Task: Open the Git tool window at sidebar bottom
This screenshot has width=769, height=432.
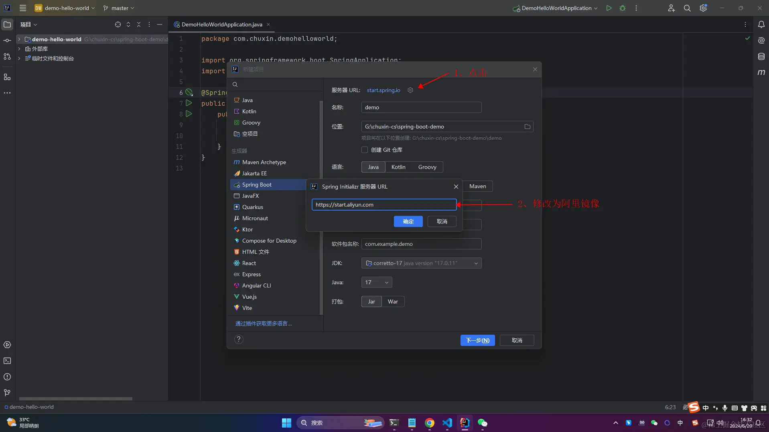Action: click(7, 393)
